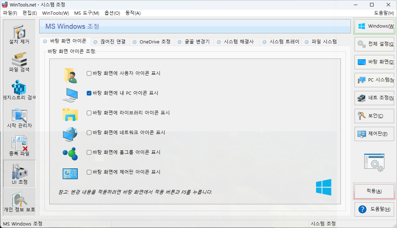
Task: Click status bar text MS Windows 조정
Action: [x=23, y=224]
